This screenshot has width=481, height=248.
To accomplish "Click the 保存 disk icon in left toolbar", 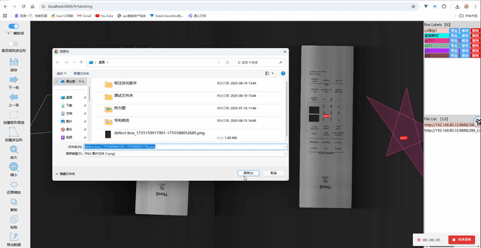I will 14,62.
